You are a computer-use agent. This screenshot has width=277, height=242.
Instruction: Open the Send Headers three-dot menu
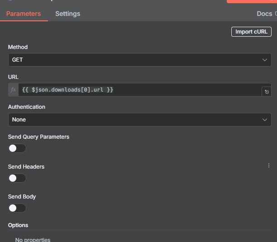point(269,166)
